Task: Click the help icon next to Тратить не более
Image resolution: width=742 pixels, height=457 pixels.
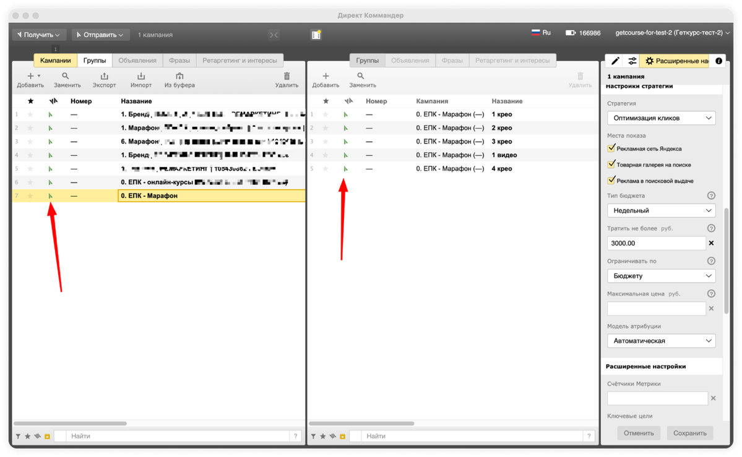Action: click(711, 228)
